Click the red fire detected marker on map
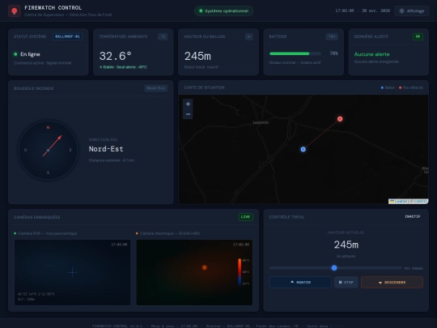The width and height of the screenshot is (437, 328). tap(340, 119)
